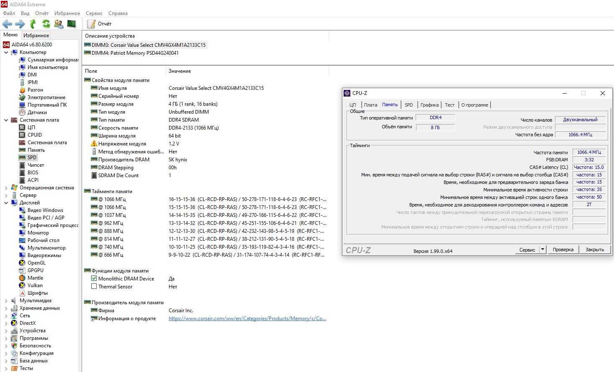This screenshot has width=614, height=372.
Task: Click the Закрыть button in CPU-Z
Action: (x=595, y=250)
